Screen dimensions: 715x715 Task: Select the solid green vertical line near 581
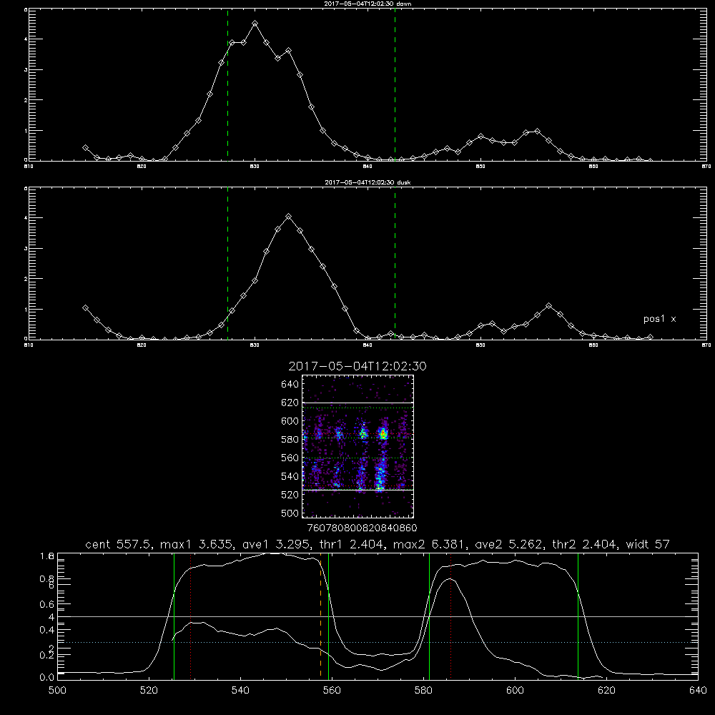point(429,616)
